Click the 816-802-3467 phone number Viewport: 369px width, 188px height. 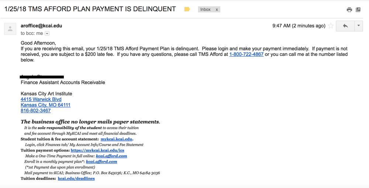tap(35, 110)
